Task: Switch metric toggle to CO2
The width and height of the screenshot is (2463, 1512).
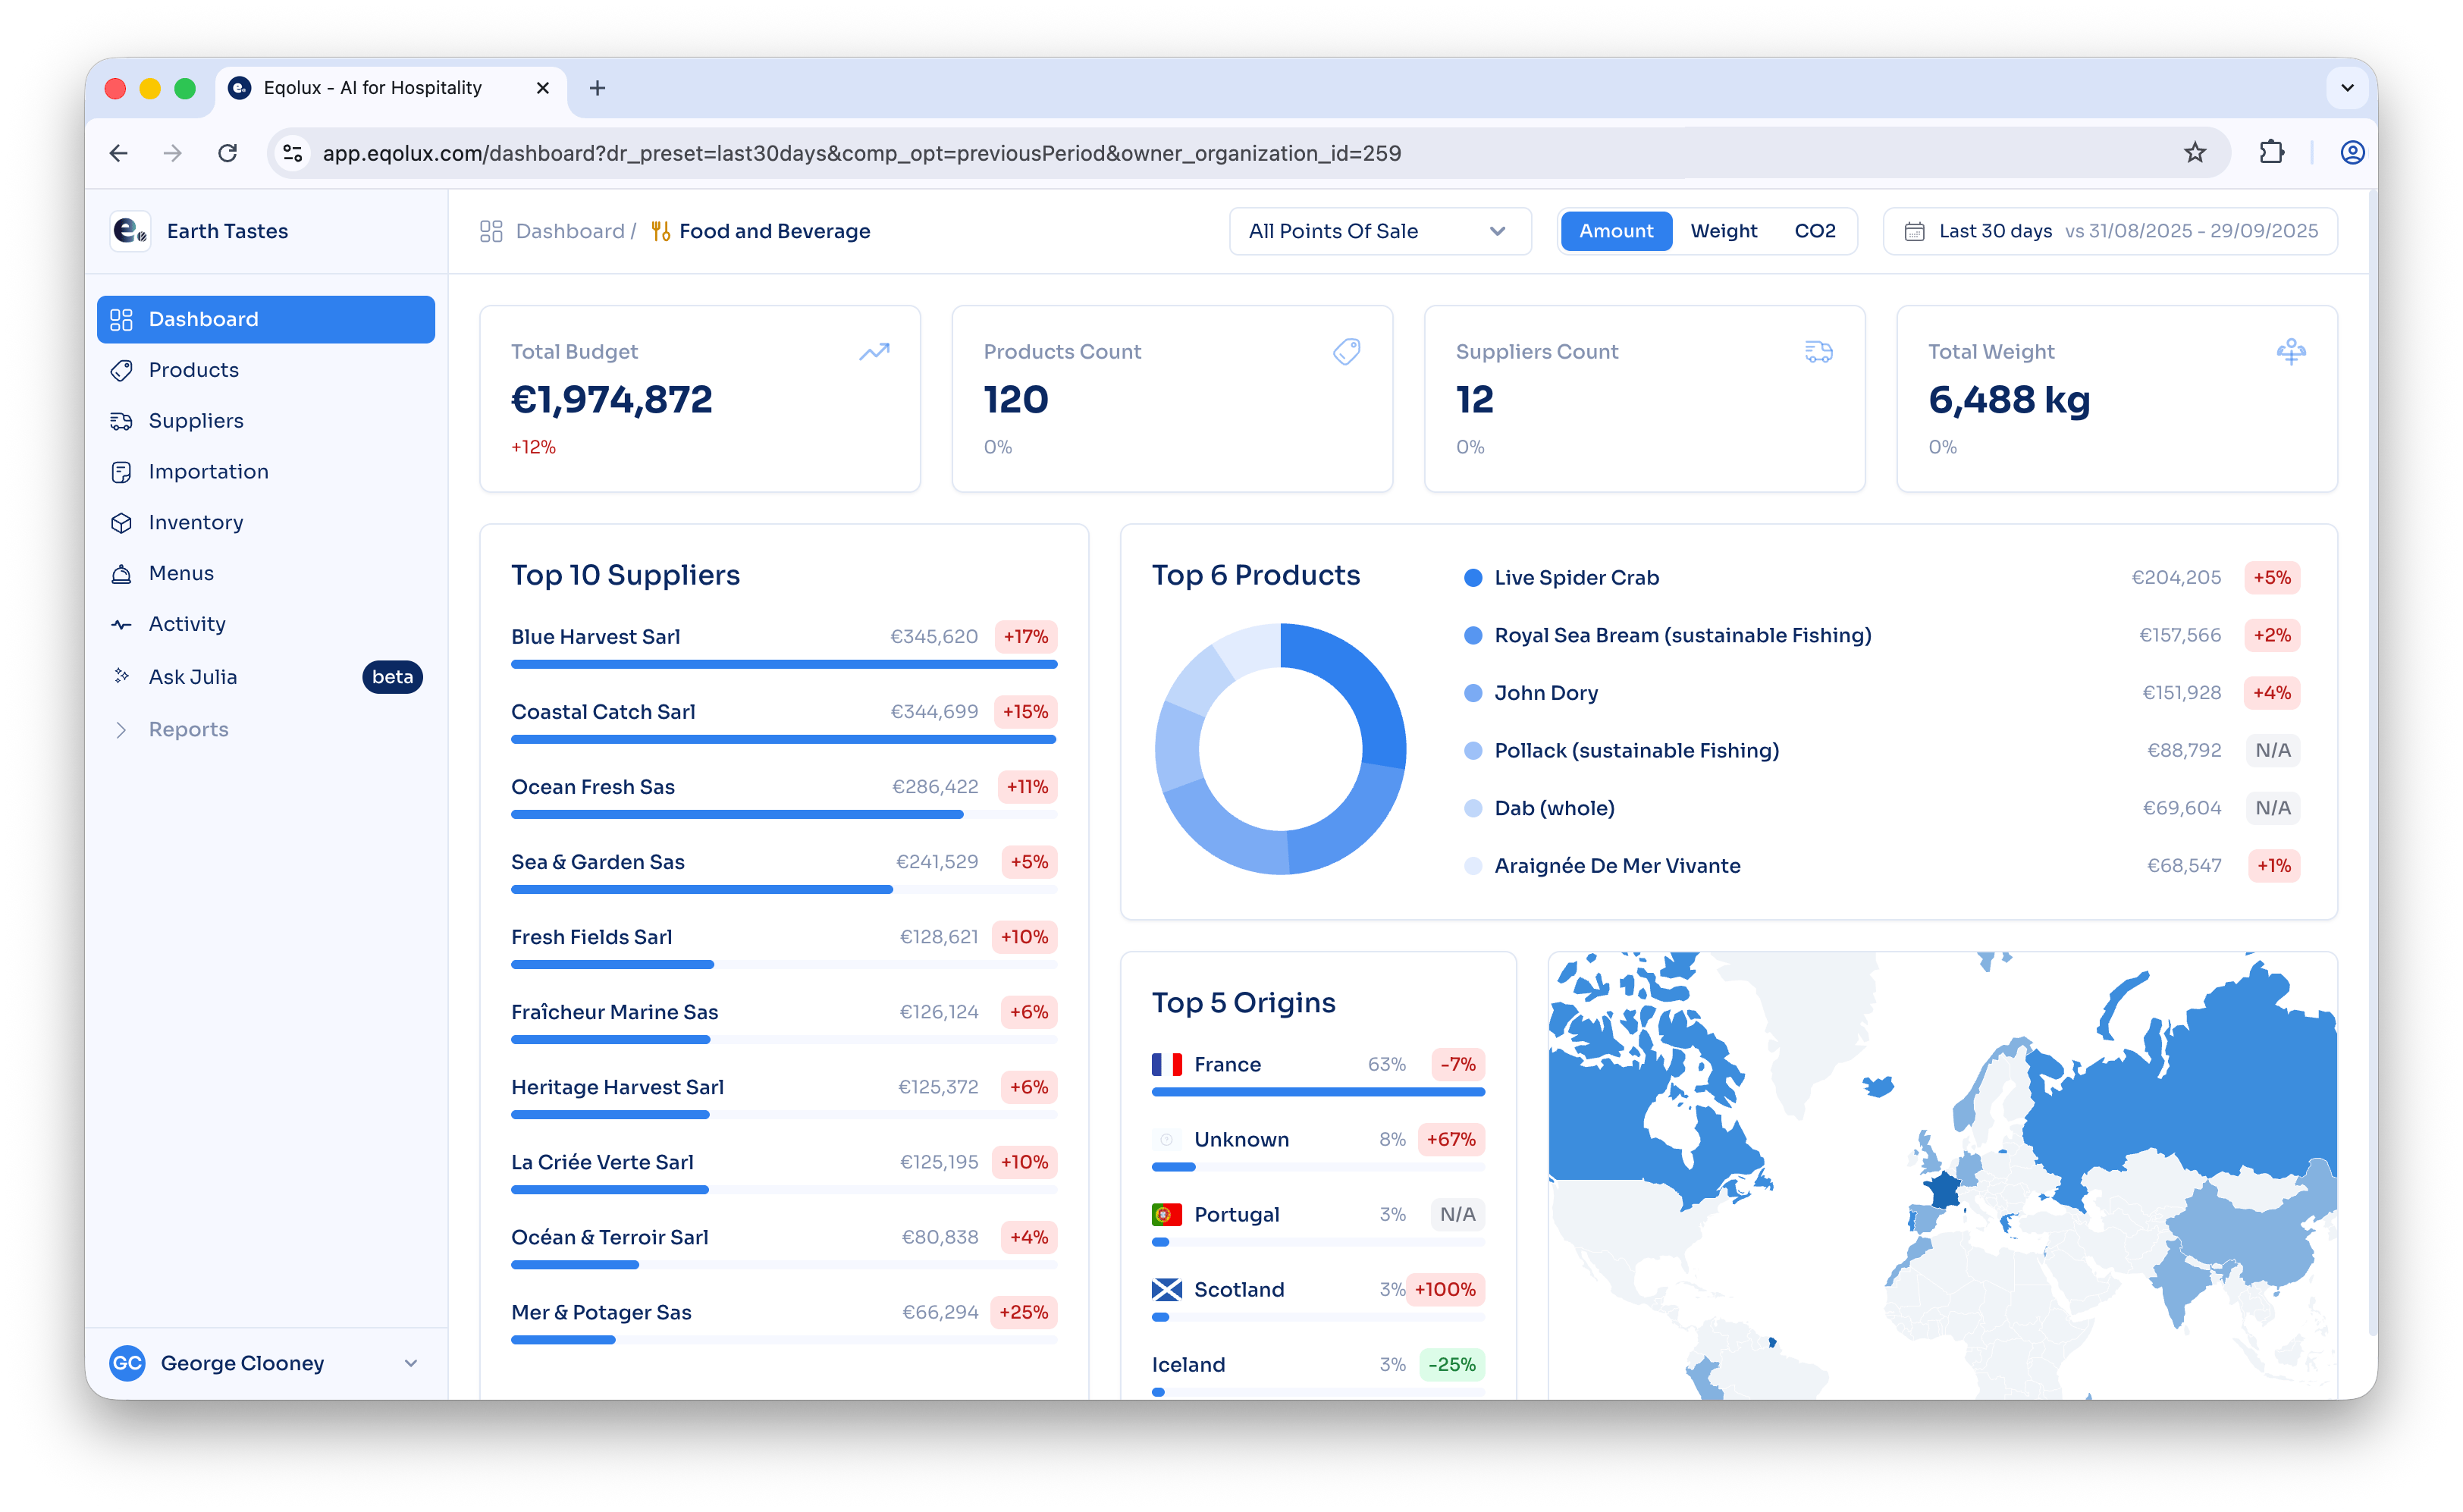Action: point(1814,231)
